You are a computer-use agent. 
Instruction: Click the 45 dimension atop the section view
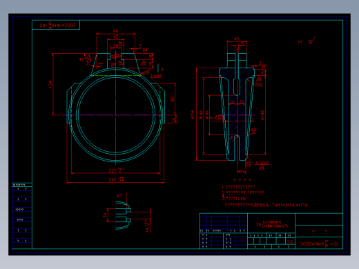(x=237, y=39)
